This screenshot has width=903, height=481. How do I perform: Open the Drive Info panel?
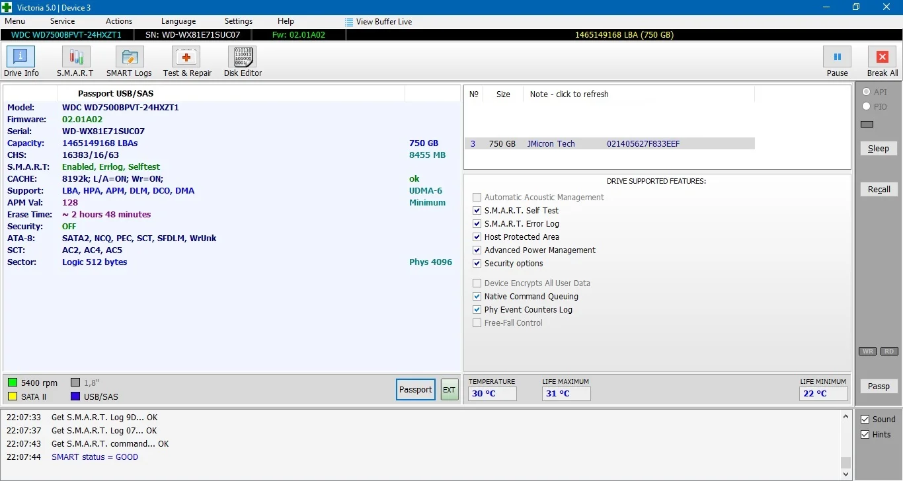click(21, 62)
